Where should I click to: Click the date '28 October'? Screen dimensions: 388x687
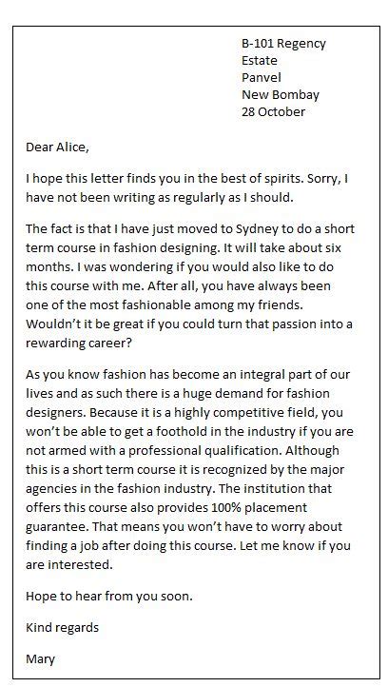click(x=273, y=111)
